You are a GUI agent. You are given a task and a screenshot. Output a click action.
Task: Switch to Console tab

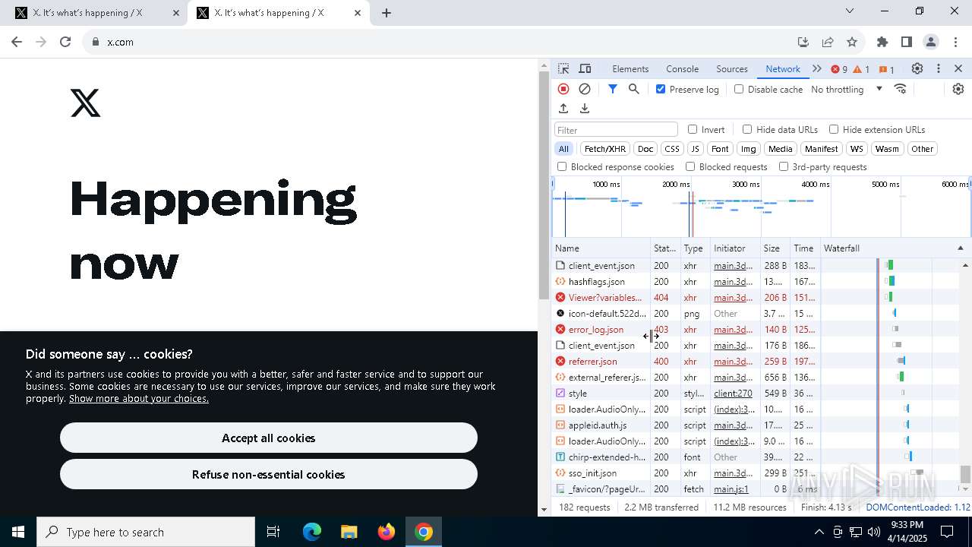tap(682, 68)
